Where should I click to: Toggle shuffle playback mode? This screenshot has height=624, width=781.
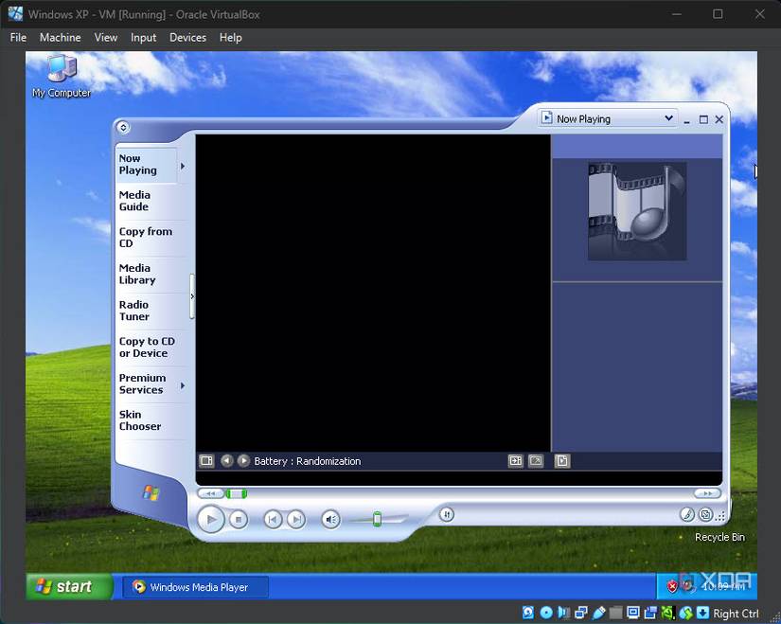[446, 514]
